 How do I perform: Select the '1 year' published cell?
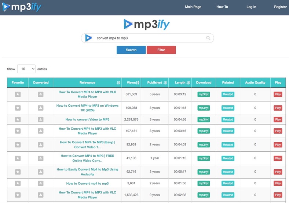(x=155, y=158)
